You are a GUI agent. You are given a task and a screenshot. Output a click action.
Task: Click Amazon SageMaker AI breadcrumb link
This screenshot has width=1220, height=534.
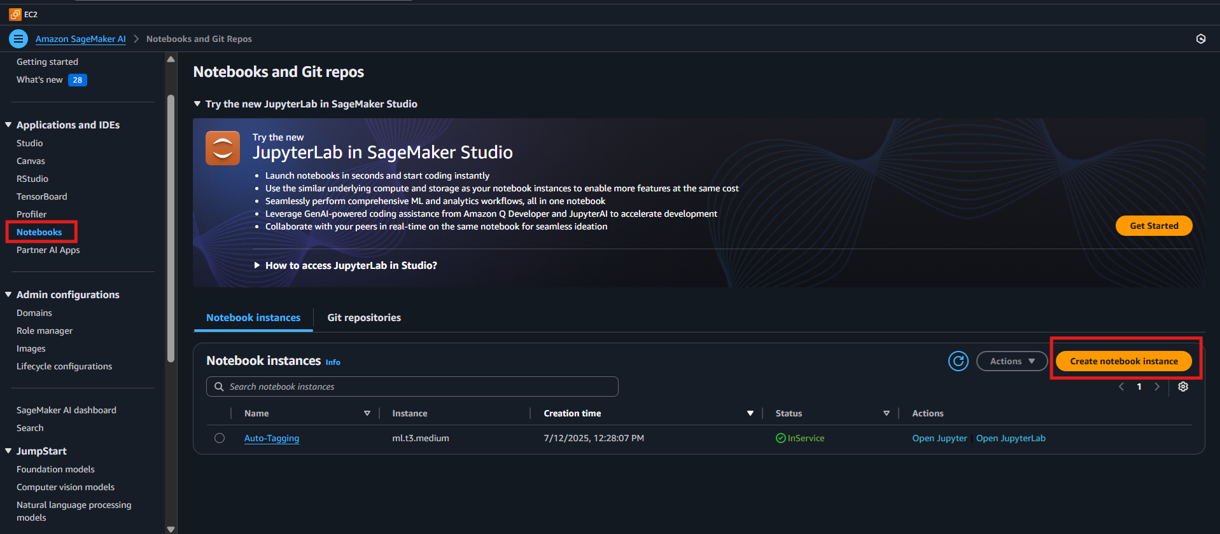(81, 39)
